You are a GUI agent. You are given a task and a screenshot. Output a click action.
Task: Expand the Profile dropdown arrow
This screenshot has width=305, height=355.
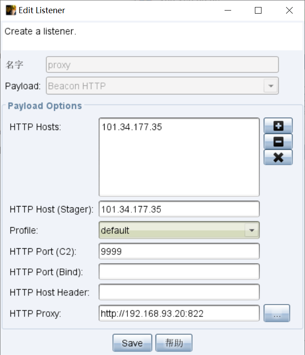[252, 230]
